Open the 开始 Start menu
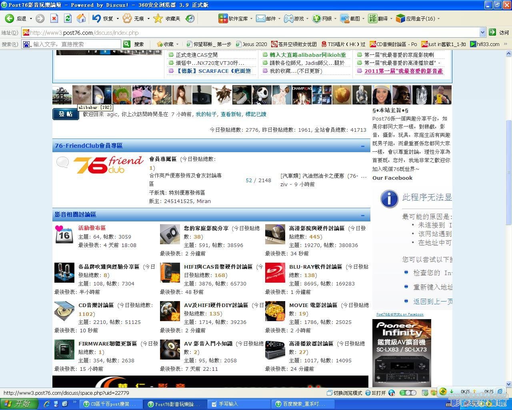512x410 pixels. point(18,404)
